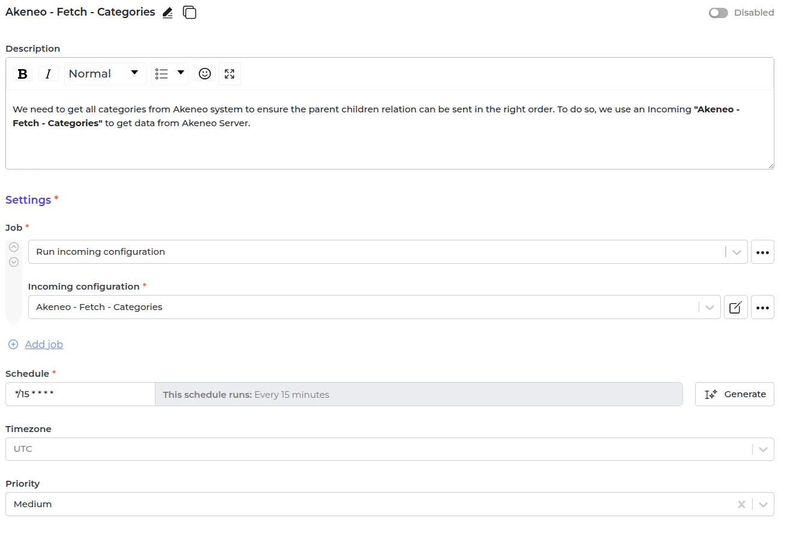Apply bold formatting in description toolbar
Image resolution: width=796 pixels, height=536 pixels.
click(23, 74)
